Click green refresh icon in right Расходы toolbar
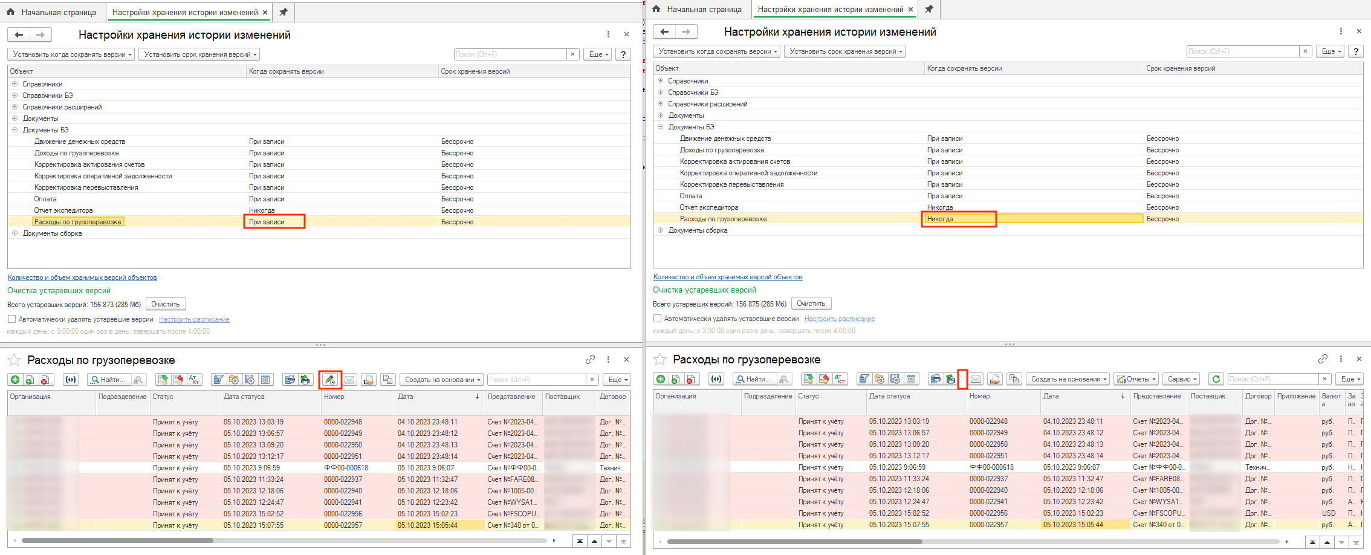Image resolution: width=1371 pixels, height=555 pixels. pyautogui.click(x=1216, y=379)
